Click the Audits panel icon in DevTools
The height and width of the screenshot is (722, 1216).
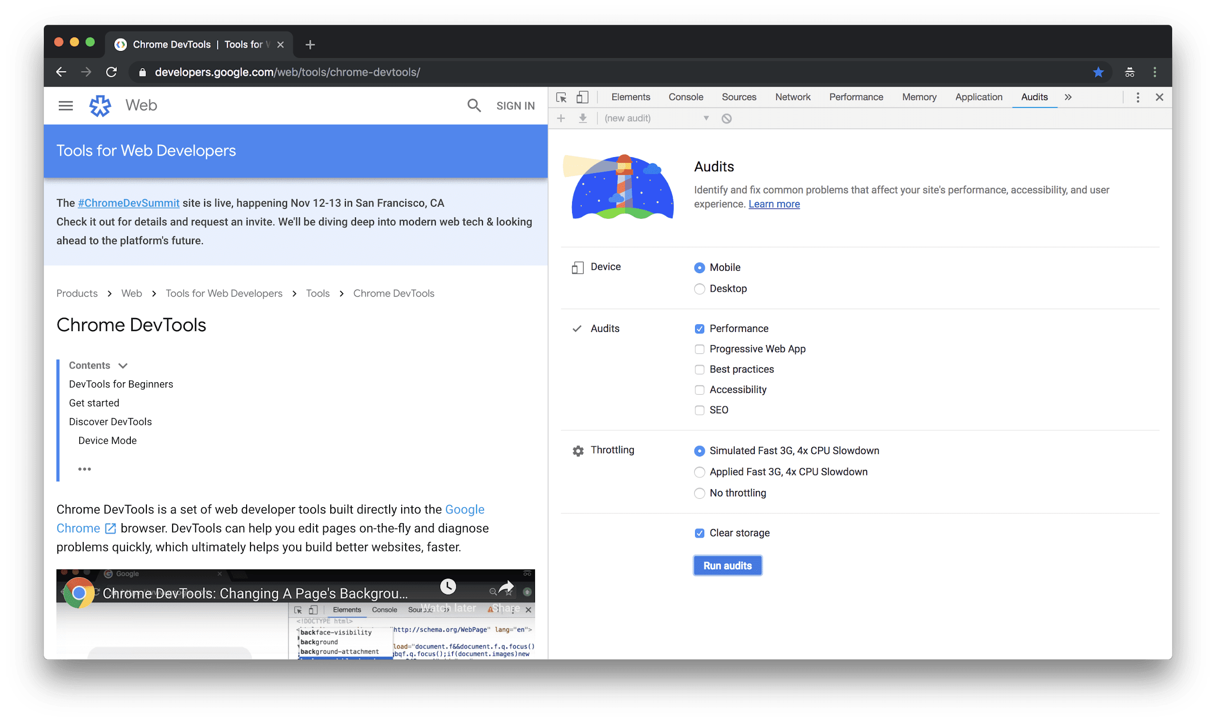pyautogui.click(x=1033, y=96)
